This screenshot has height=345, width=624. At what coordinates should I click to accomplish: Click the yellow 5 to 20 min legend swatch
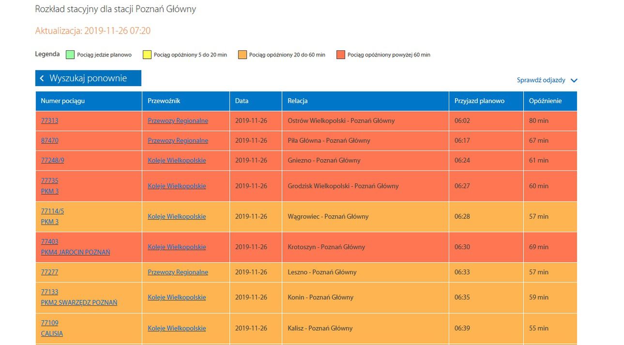point(147,55)
